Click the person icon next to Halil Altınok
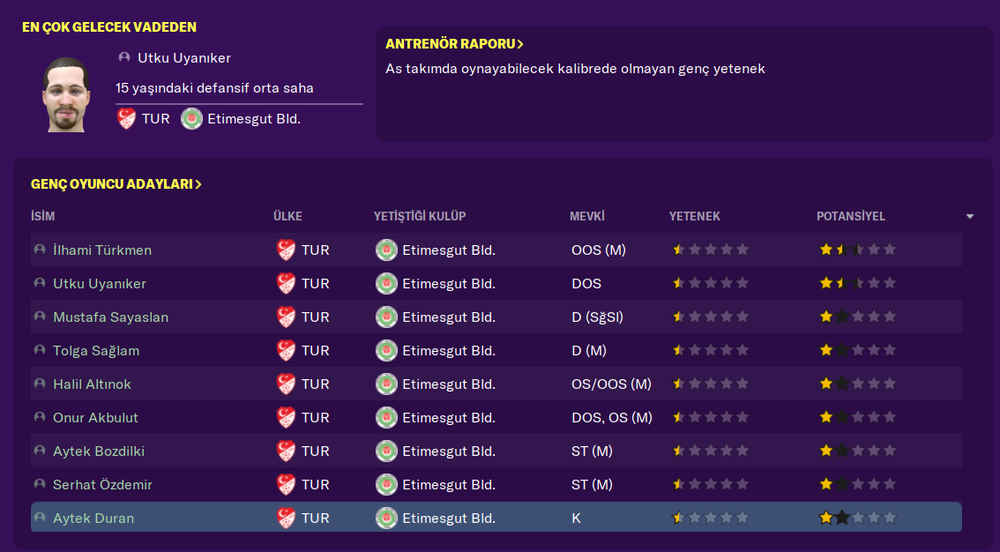The width and height of the screenshot is (1000, 552). point(40,384)
